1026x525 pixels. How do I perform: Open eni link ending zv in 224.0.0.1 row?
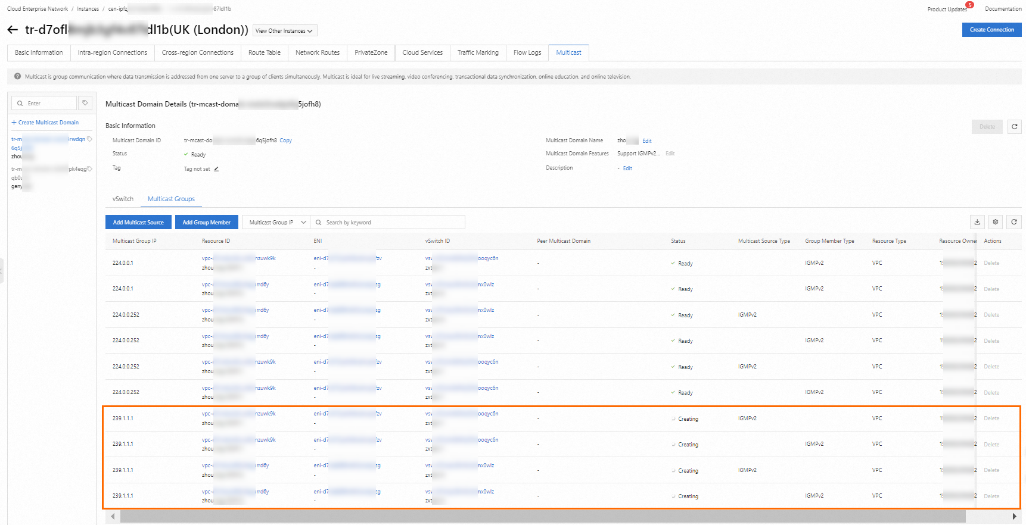click(x=347, y=258)
